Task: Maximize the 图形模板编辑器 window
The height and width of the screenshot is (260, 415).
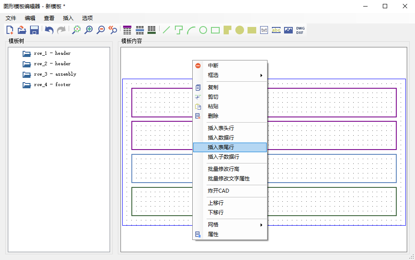Action: (x=385, y=6)
